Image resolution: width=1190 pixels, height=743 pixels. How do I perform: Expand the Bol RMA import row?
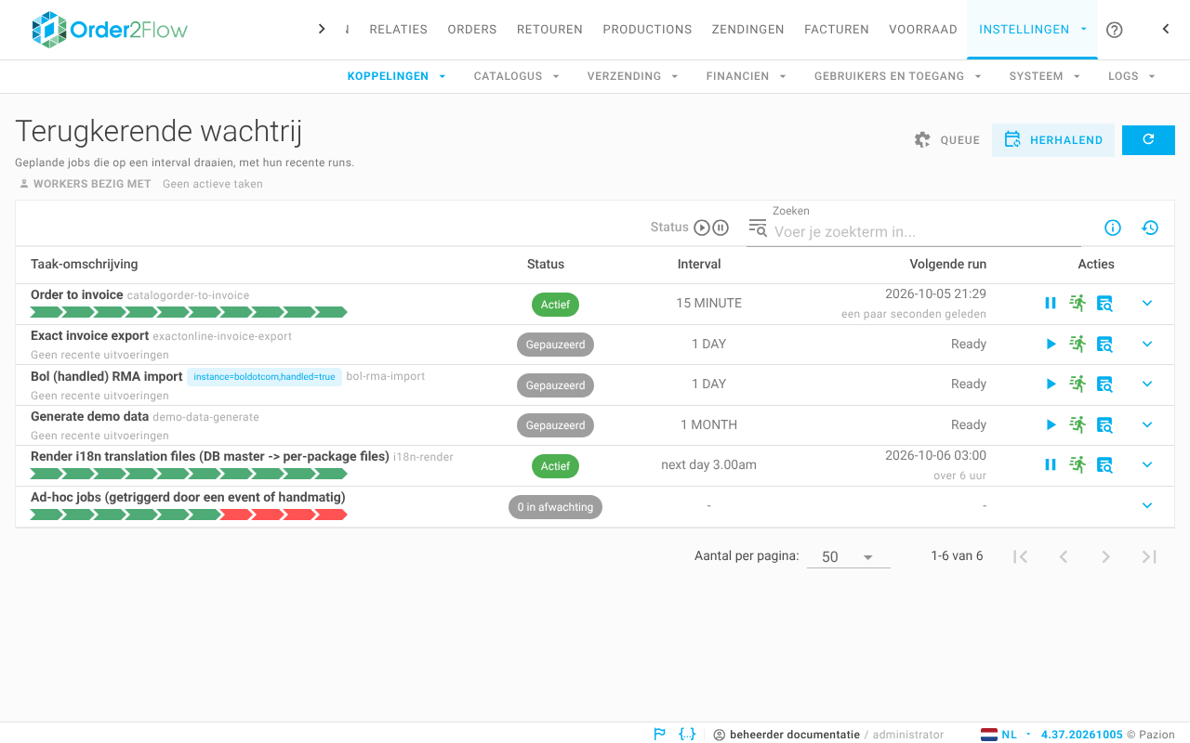click(1147, 384)
